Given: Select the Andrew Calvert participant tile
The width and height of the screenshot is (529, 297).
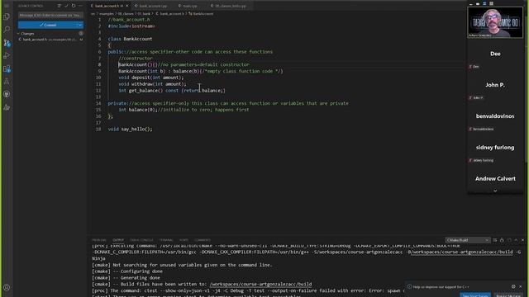Looking at the screenshot, I should pos(495,179).
